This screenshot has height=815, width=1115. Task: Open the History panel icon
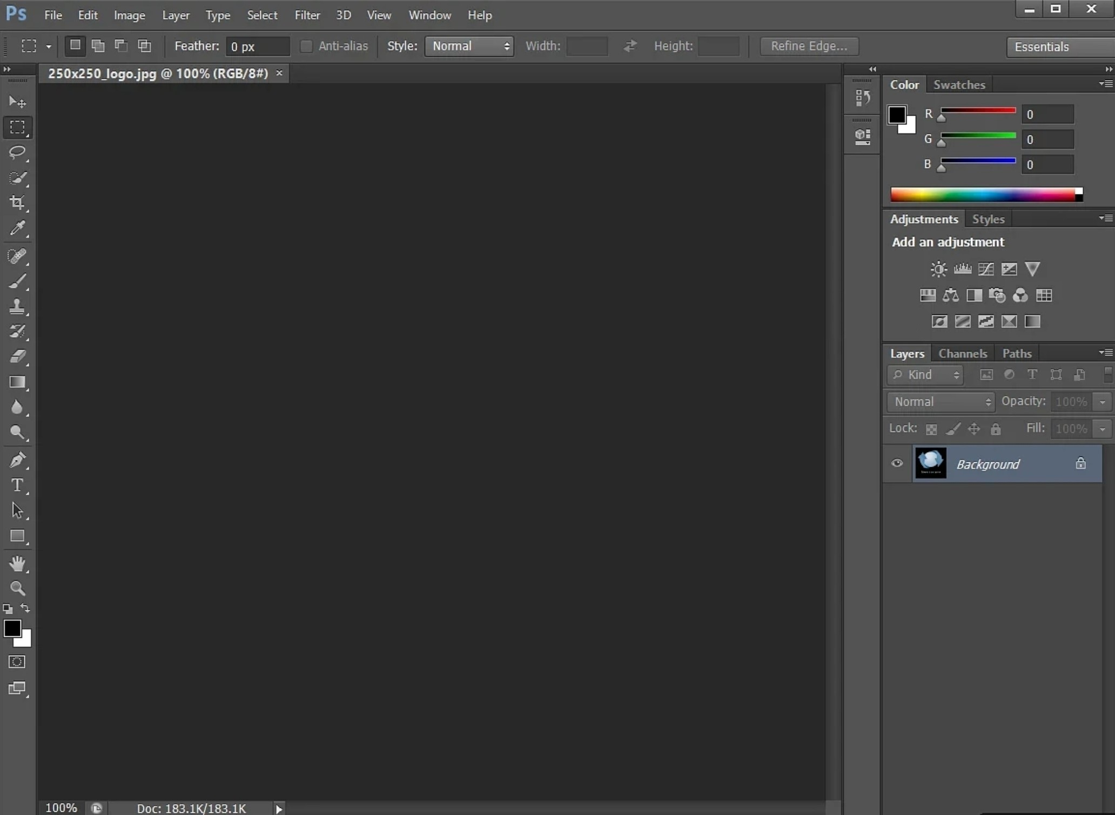863,97
